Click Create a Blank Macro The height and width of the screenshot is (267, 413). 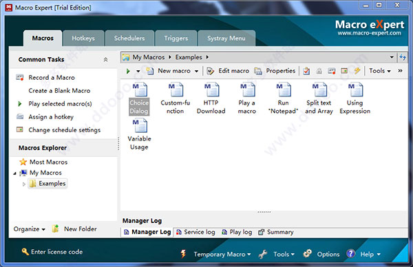[x=59, y=91]
